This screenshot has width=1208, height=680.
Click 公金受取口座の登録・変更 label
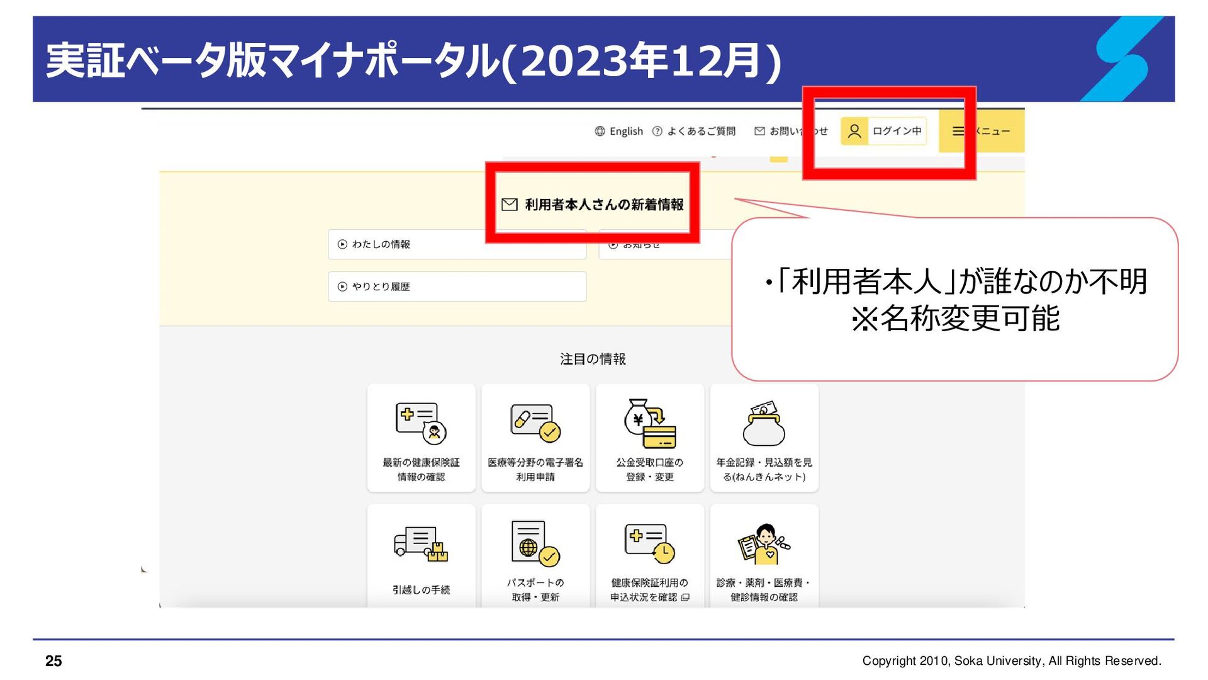(650, 470)
